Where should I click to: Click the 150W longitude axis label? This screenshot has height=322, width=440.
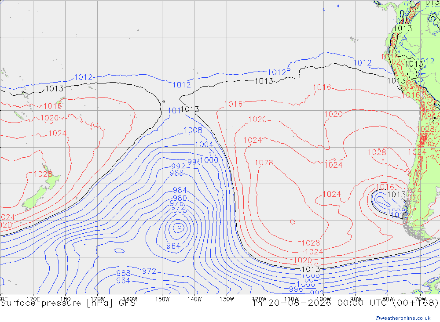pyautogui.click(x=162, y=299)
